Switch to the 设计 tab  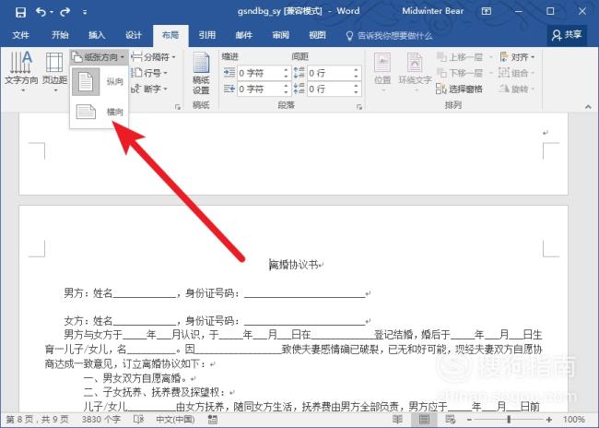134,35
